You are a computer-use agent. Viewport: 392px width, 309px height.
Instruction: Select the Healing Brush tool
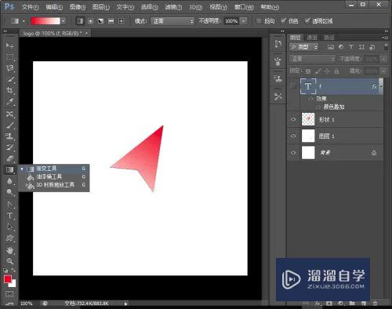(x=9, y=115)
